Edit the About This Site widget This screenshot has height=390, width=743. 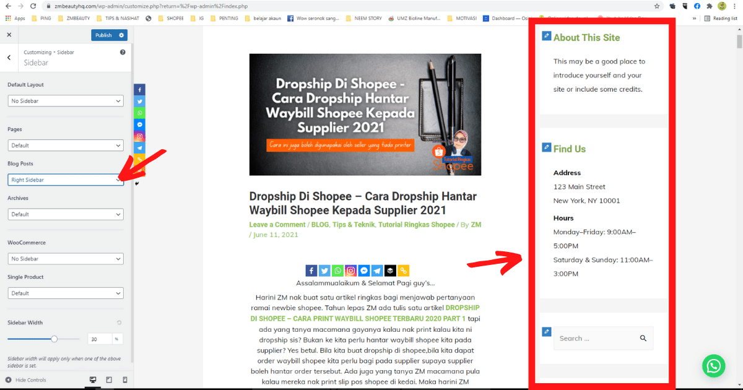546,36
